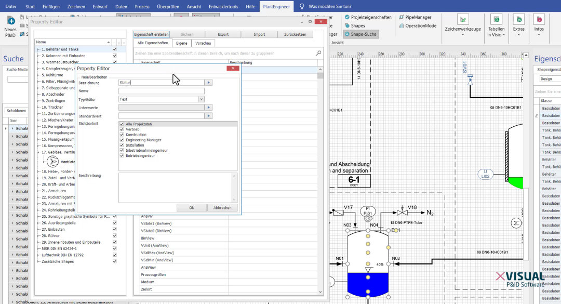
Task: Switch to the Entwicklertools ribbon tab
Action: pos(223,6)
